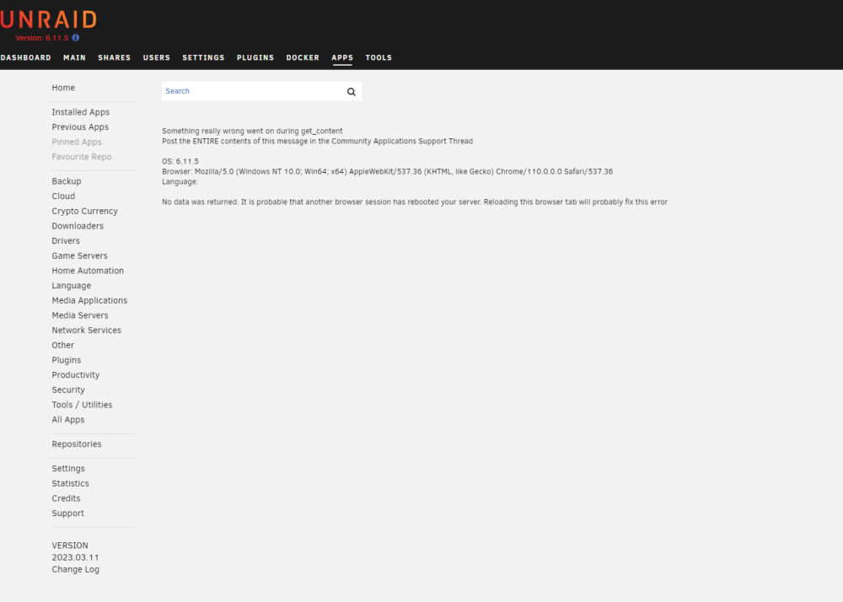Open the Tools / Utilities category
Viewport: 843px width, 602px height.
pyautogui.click(x=83, y=405)
